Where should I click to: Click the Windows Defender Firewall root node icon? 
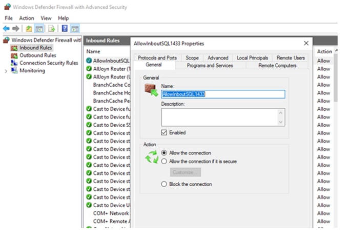pos(7,40)
